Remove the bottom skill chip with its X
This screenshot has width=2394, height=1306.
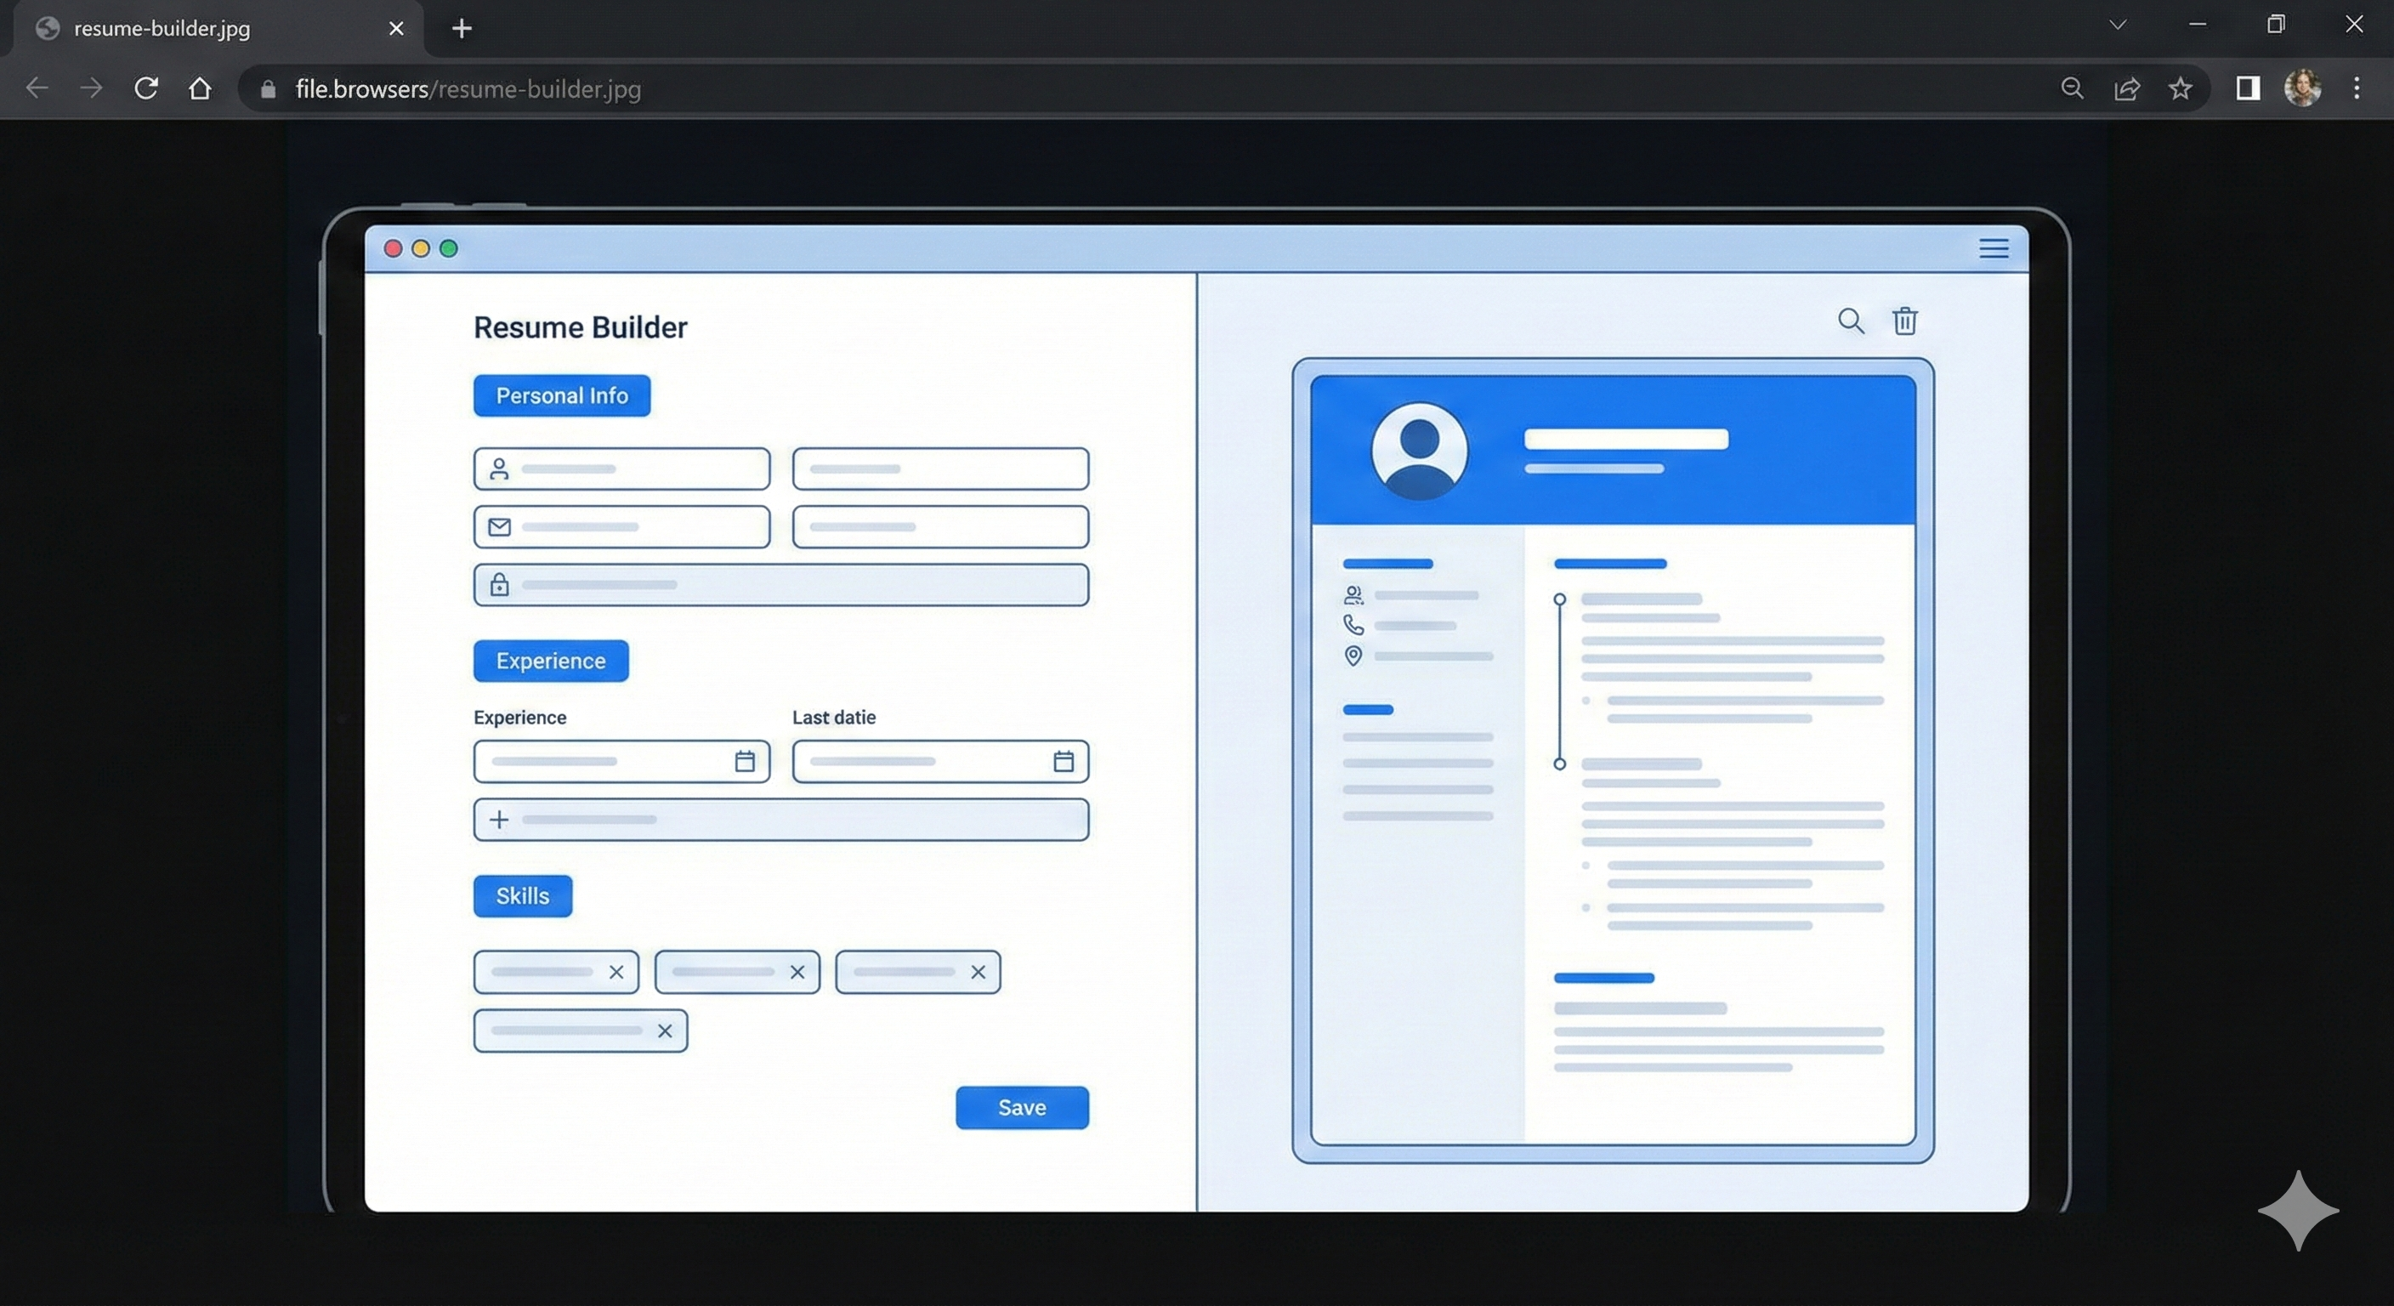pyautogui.click(x=665, y=1031)
